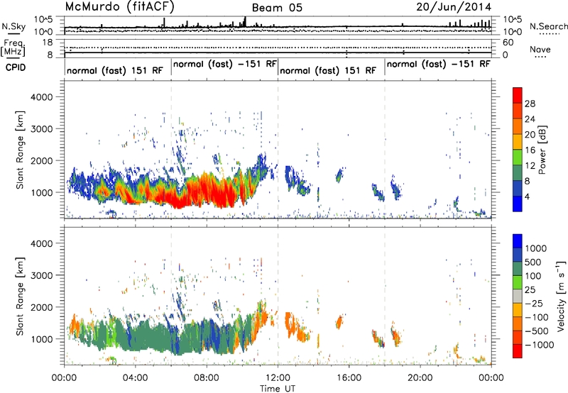Click the "normal (fast) -151 RF" label starting at 06:00
This screenshot has height=393, width=568.
point(225,64)
